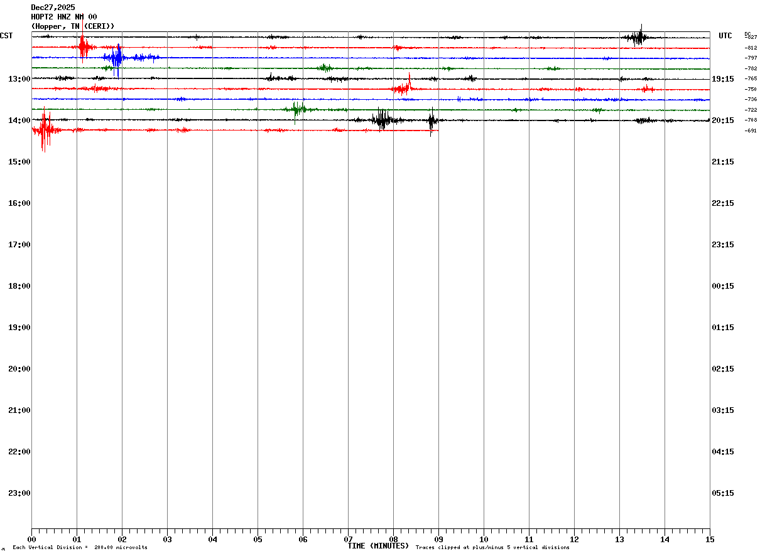Click the 19:15 UTC hour label
Image resolution: width=760 pixels, height=556 pixels.
722,79
